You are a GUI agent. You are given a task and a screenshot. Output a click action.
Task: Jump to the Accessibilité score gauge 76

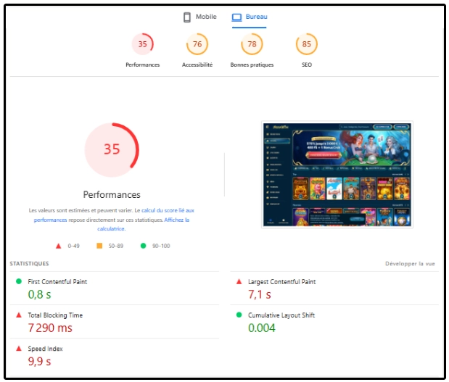point(197,45)
